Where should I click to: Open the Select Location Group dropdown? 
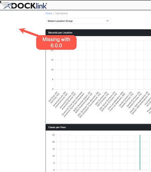tap(78, 21)
